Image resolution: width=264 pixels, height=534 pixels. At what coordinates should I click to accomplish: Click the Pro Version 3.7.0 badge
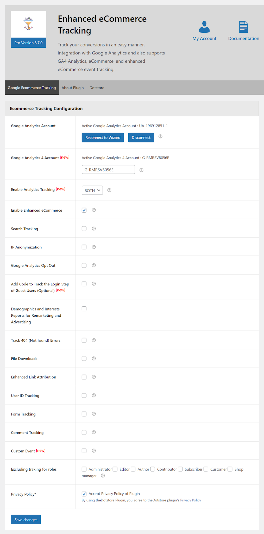[28, 43]
